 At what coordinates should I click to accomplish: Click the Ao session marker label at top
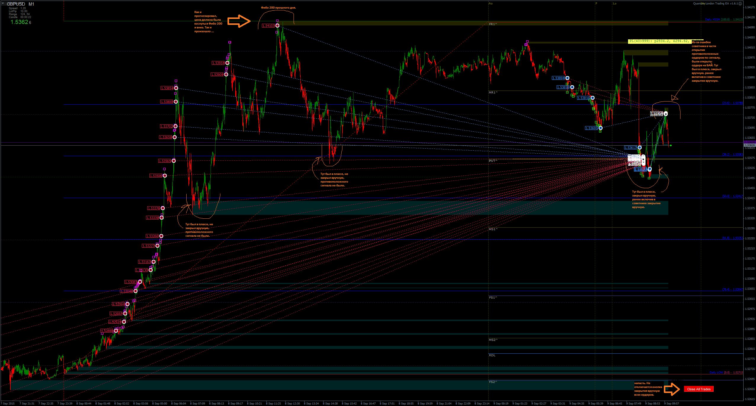pyautogui.click(x=491, y=4)
